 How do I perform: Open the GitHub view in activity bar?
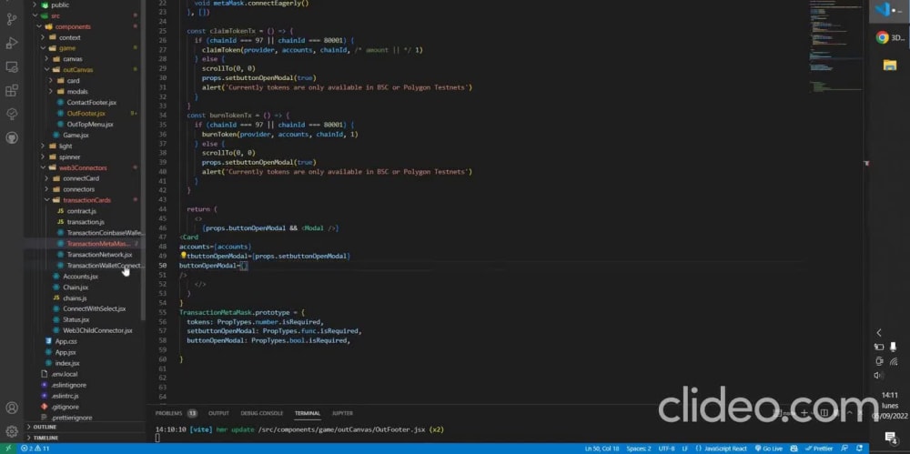coord(12,137)
